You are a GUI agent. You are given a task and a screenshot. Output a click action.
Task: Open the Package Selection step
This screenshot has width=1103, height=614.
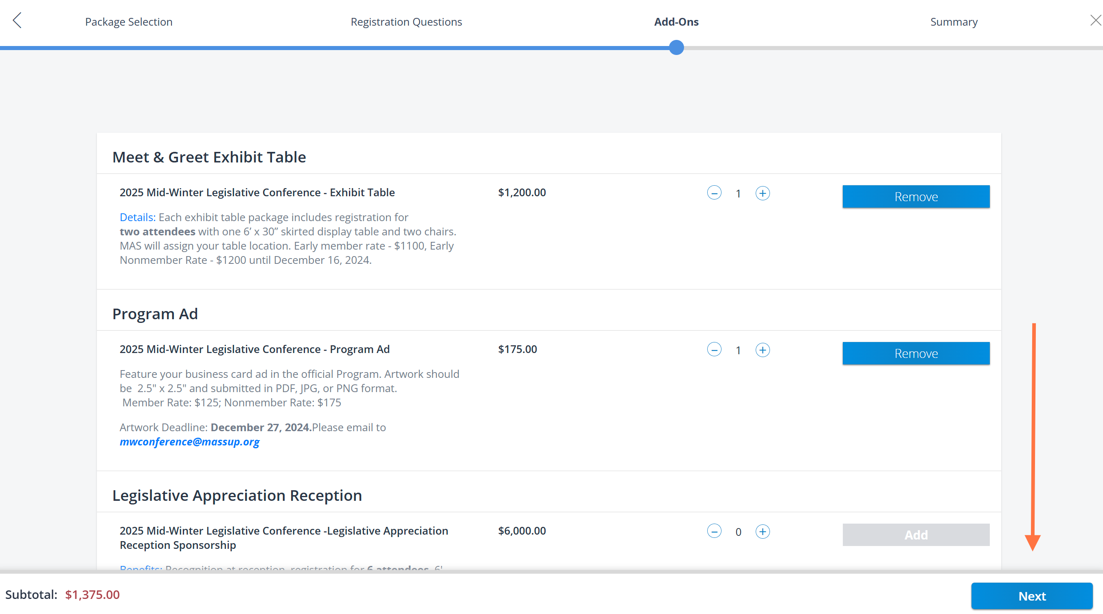point(129,22)
